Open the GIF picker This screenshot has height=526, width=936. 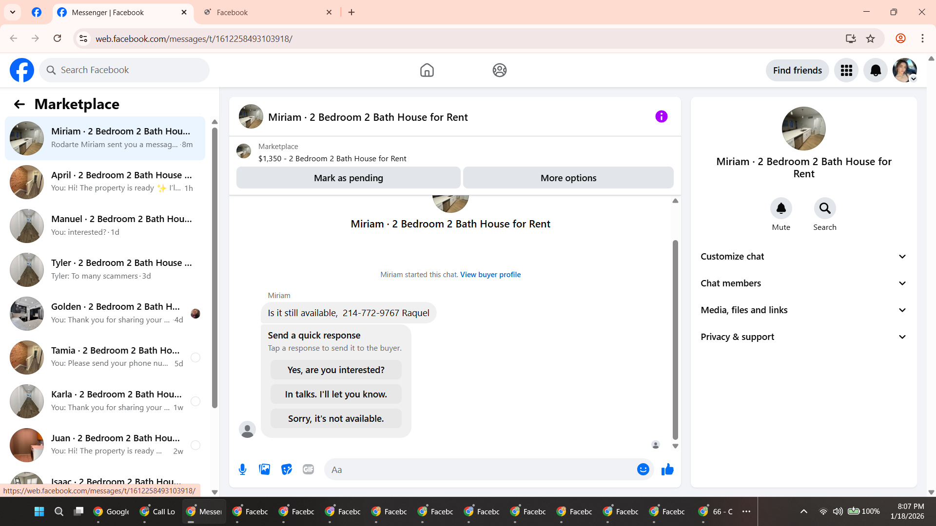point(308,470)
